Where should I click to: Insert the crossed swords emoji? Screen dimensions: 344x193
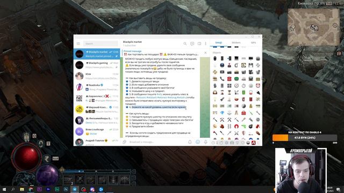236,133
